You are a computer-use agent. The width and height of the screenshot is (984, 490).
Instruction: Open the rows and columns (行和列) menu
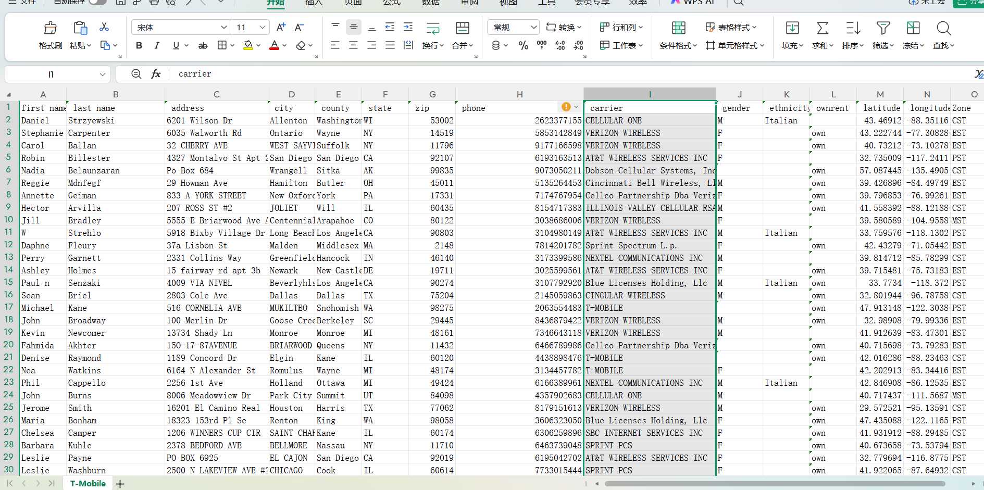click(x=621, y=27)
